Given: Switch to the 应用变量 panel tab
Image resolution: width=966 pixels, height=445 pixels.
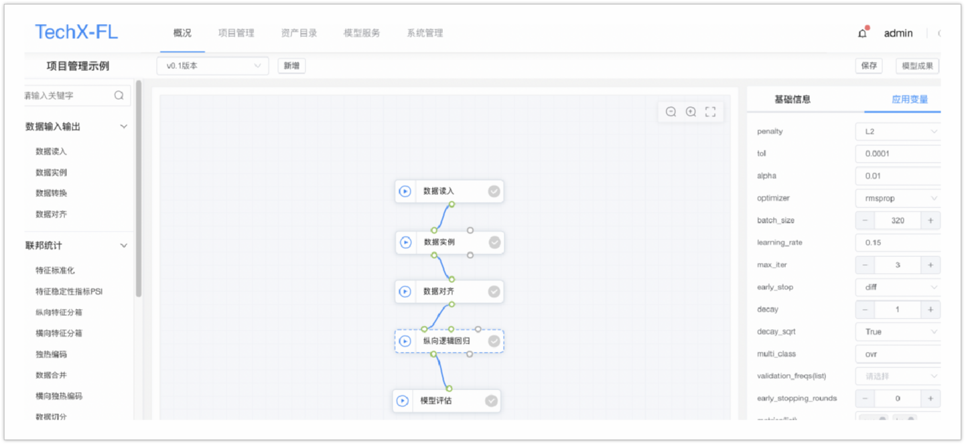Looking at the screenshot, I should pos(910,99).
